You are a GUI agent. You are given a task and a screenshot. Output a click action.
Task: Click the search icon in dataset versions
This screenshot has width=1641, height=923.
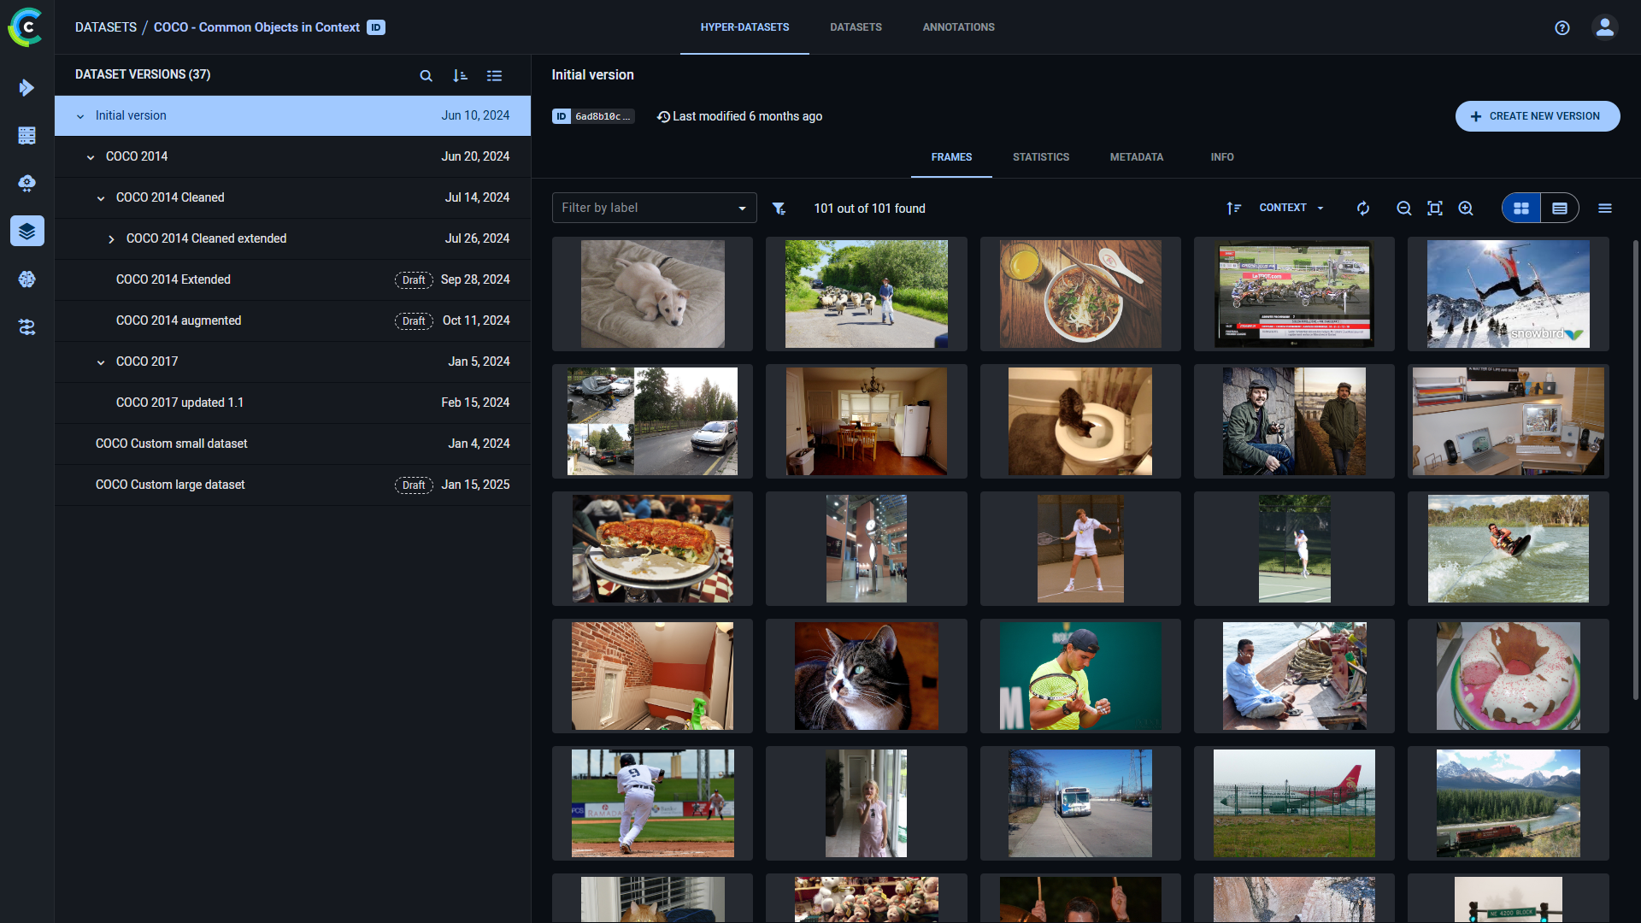coord(426,74)
